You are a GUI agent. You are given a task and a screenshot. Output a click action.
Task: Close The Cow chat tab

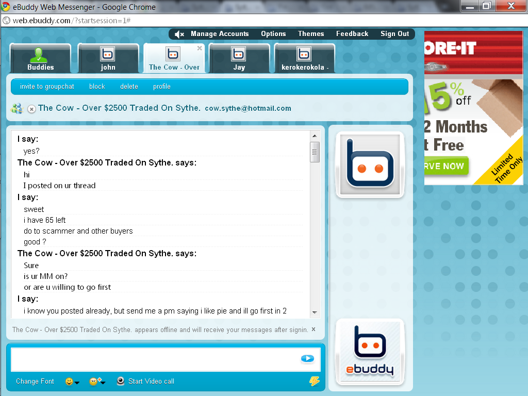pos(200,48)
